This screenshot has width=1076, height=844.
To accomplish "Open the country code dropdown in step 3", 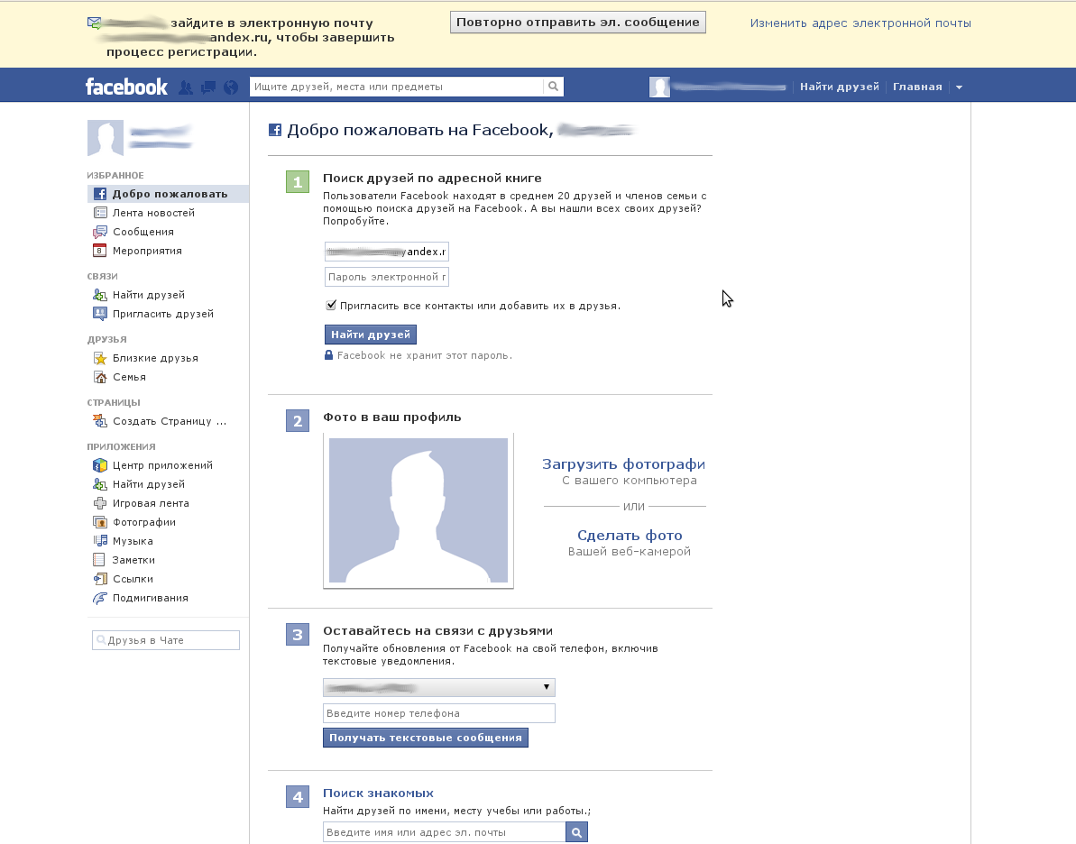I will point(439,687).
